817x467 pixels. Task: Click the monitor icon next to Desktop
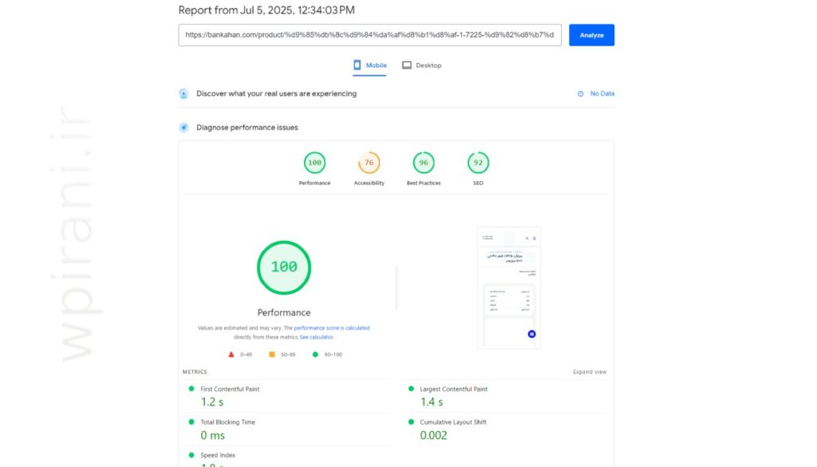408,65
